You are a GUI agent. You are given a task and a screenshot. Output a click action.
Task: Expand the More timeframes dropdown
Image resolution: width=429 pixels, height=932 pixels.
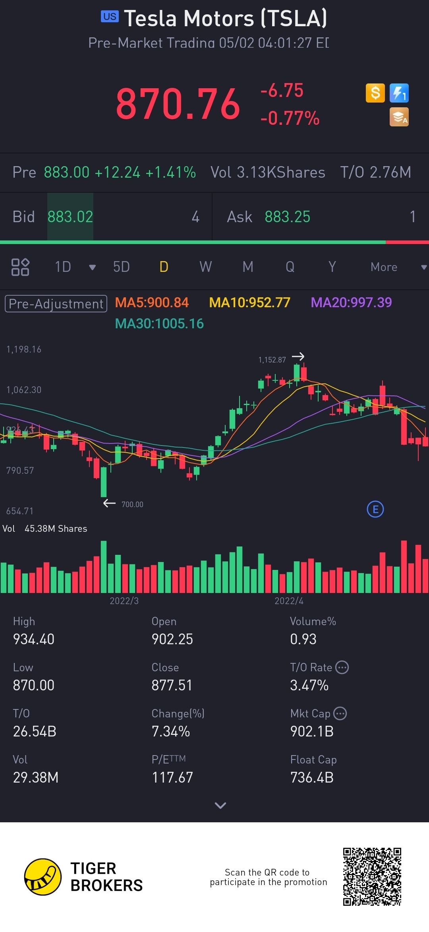[424, 267]
